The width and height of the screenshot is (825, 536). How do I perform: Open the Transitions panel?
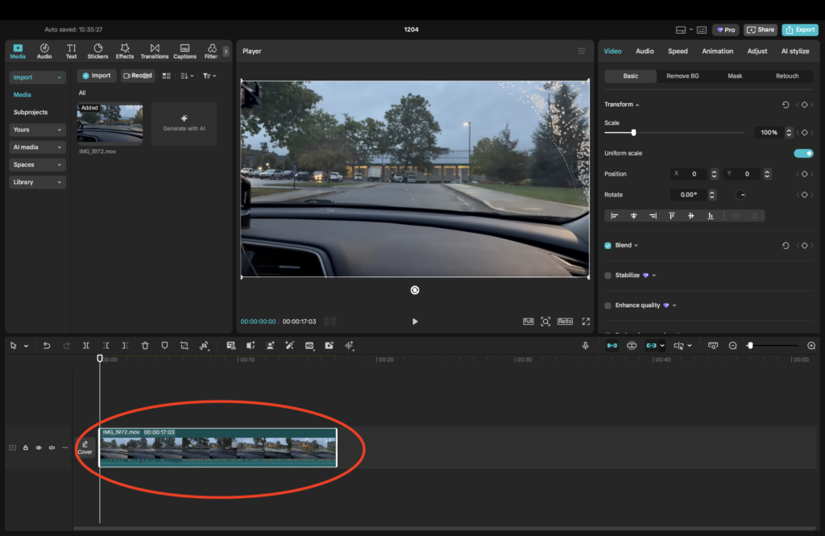[x=154, y=50]
